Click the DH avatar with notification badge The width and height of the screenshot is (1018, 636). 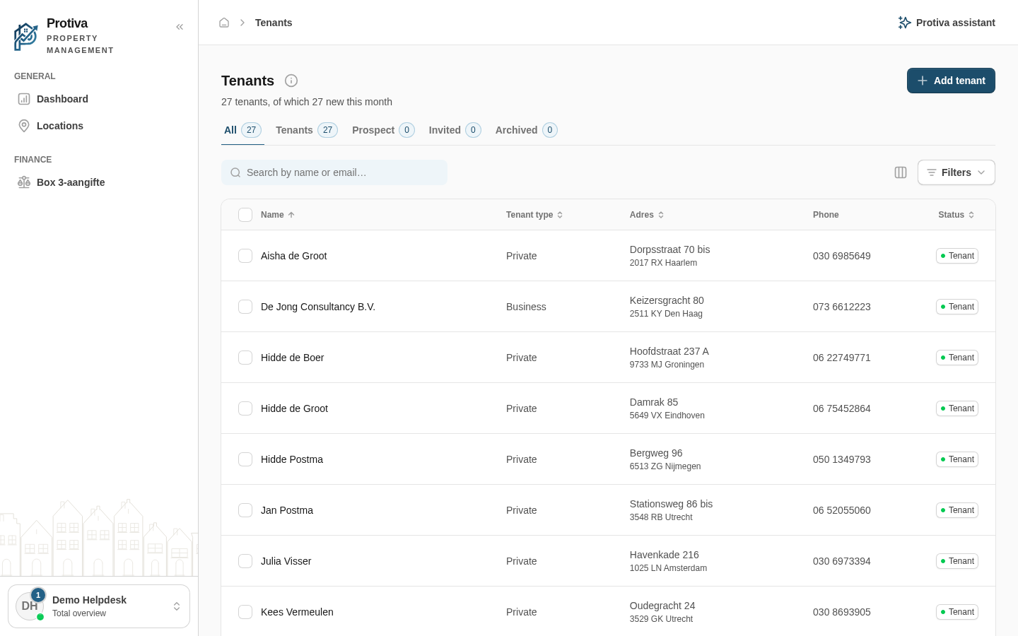30,606
